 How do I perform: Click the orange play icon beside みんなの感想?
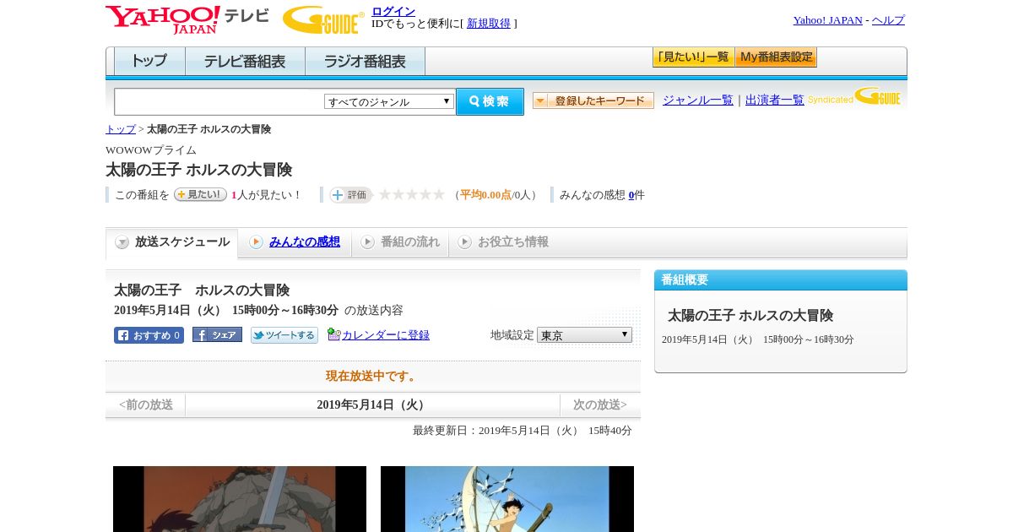pos(256,242)
